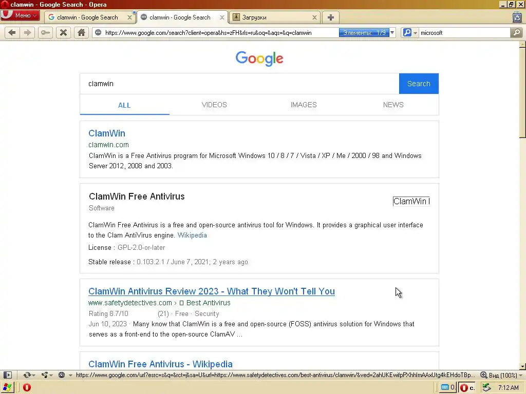
Task: Click the ClamWin Free Antivirus heading
Action: coord(137,196)
